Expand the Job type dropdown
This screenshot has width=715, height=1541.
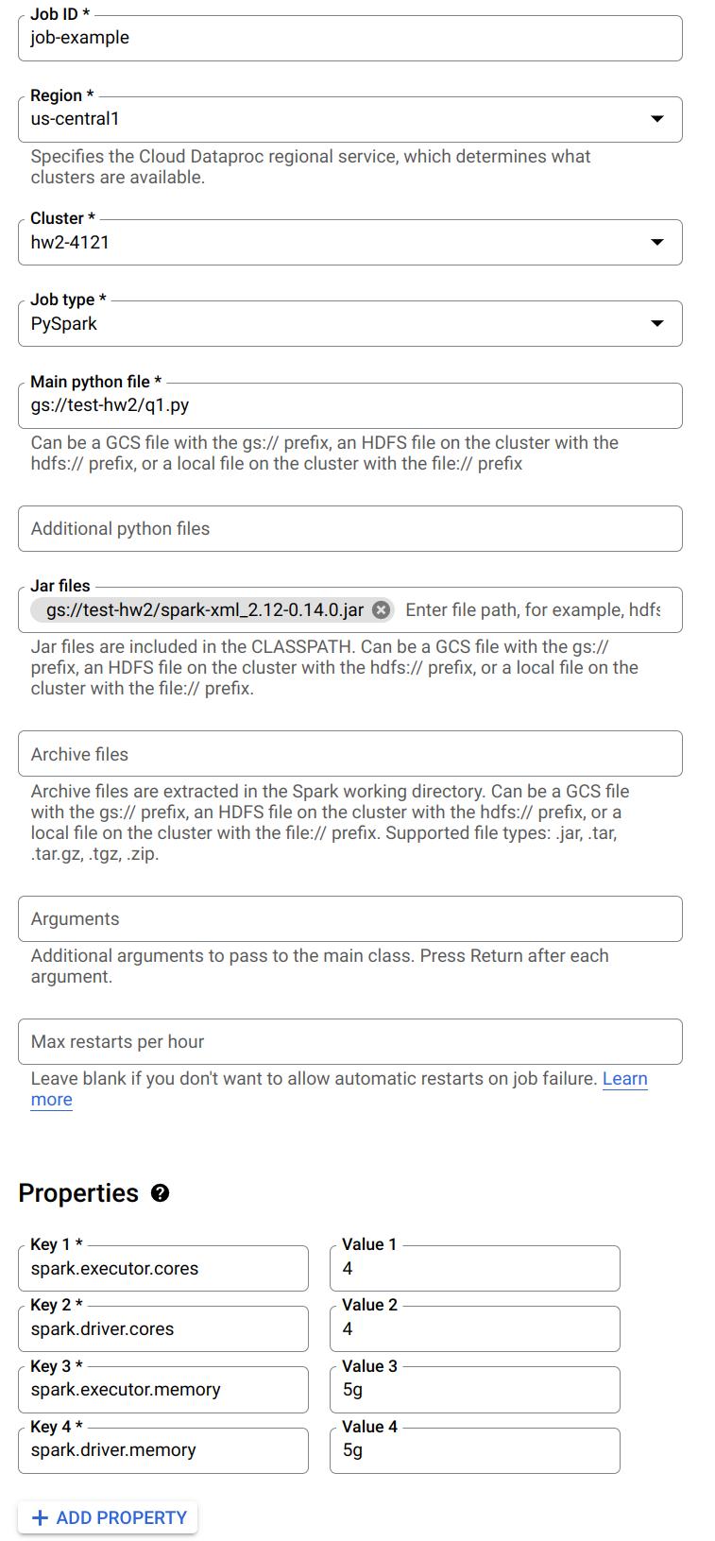click(658, 323)
